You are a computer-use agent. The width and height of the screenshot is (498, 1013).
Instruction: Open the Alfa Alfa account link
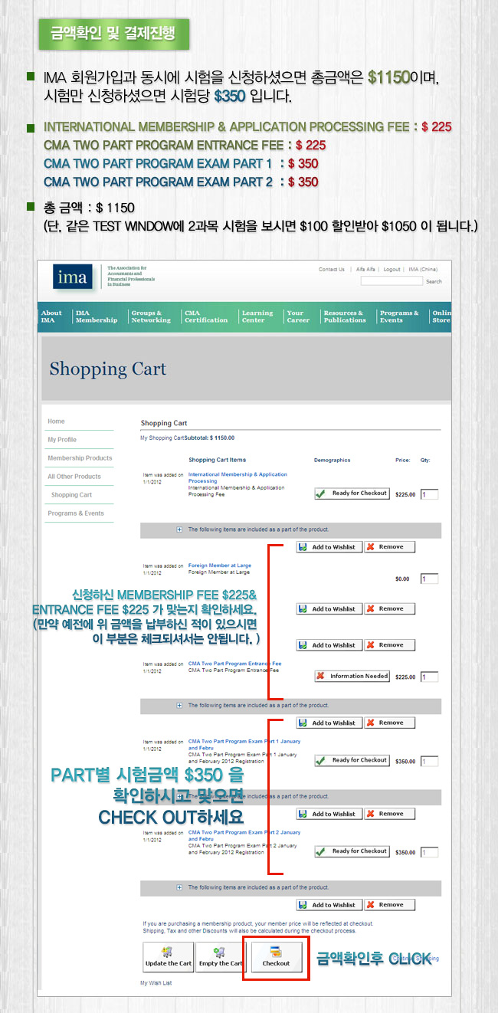367,270
